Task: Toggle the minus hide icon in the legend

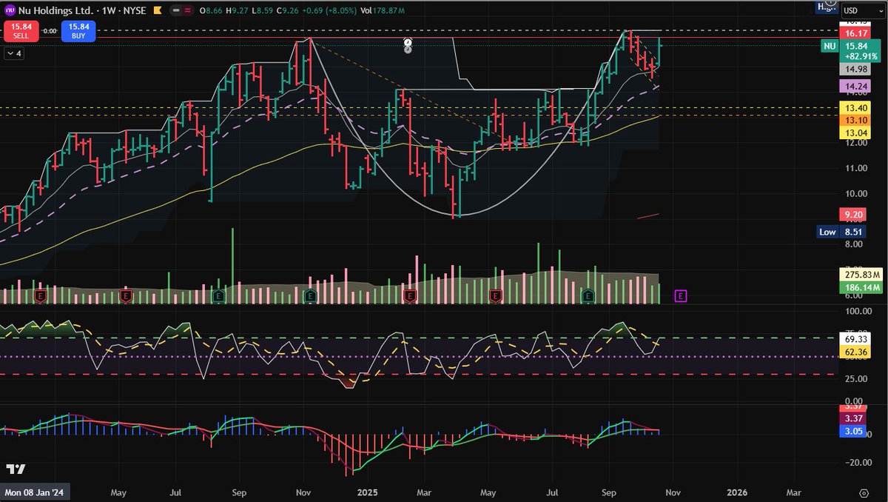Action: tap(177, 10)
